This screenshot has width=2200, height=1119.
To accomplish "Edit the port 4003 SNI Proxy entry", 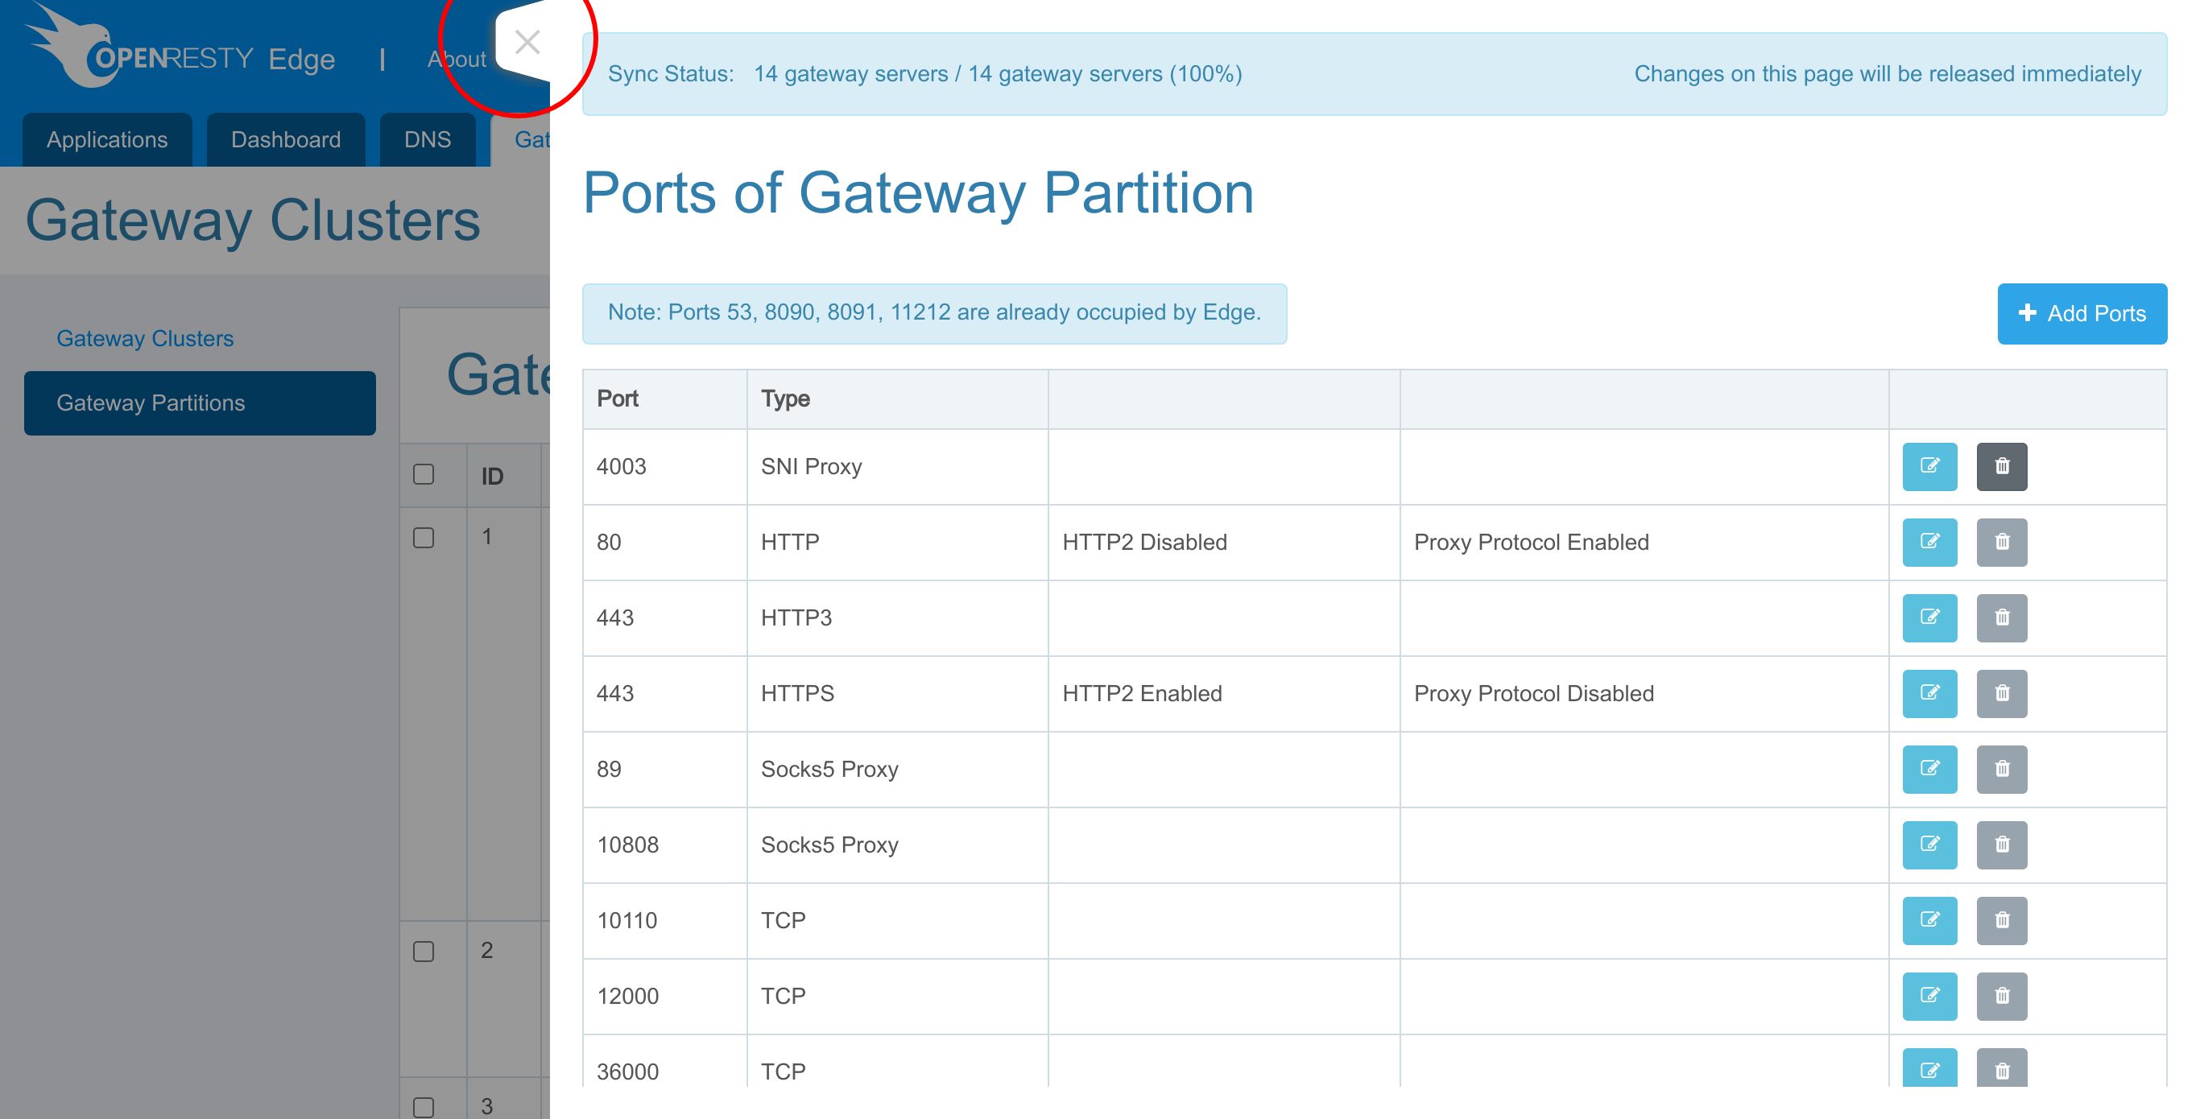I will click(x=1929, y=466).
